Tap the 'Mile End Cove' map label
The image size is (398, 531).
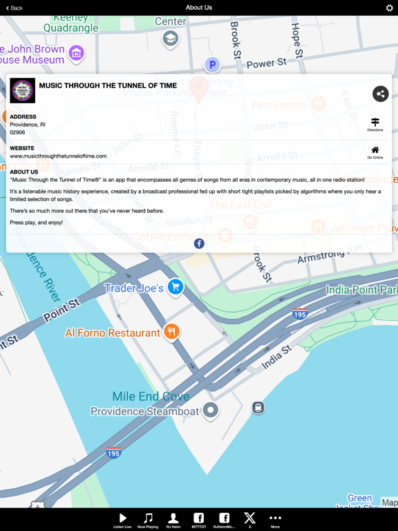151,396
